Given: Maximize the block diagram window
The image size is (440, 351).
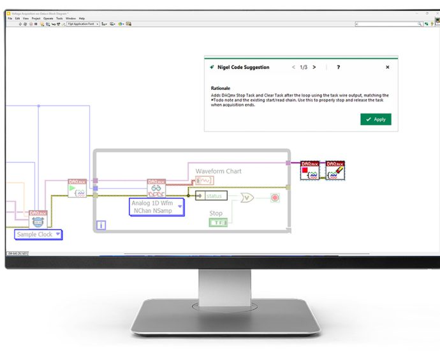Looking at the screenshot, I should [x=427, y=13].
